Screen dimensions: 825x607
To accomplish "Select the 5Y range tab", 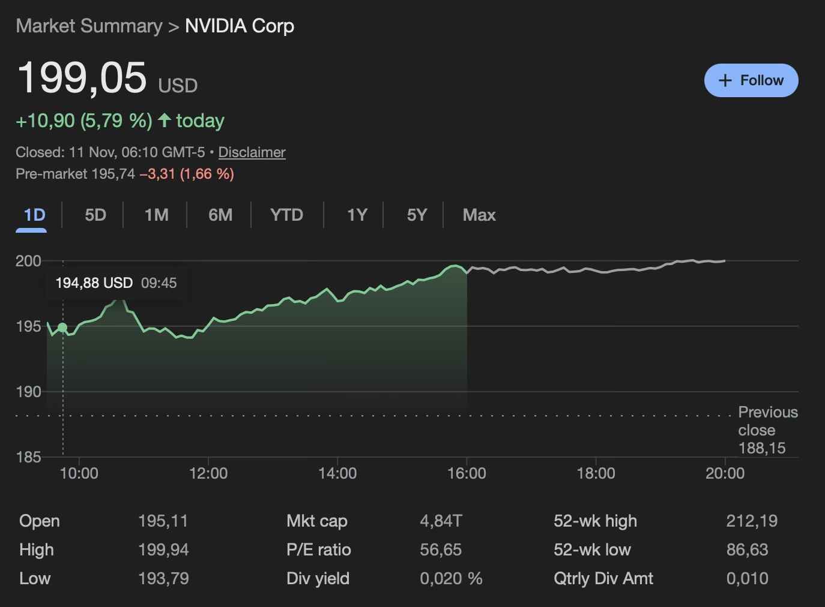I will (417, 215).
